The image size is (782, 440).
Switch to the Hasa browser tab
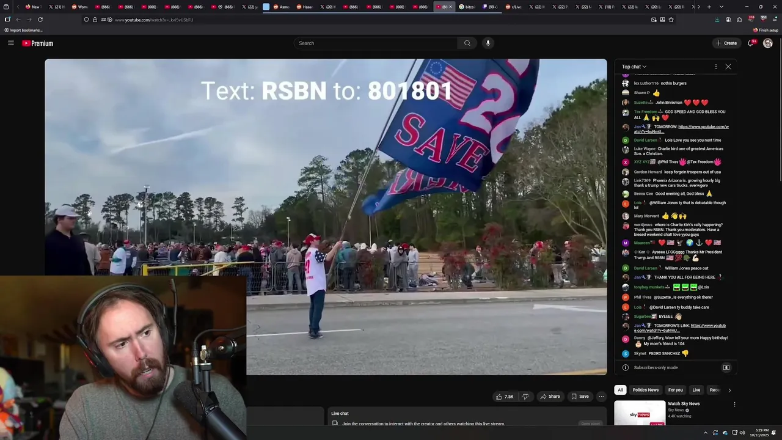[x=305, y=7]
